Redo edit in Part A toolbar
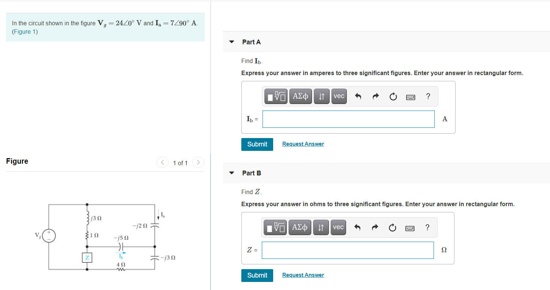Image resolution: width=550 pixels, height=290 pixels. click(376, 97)
